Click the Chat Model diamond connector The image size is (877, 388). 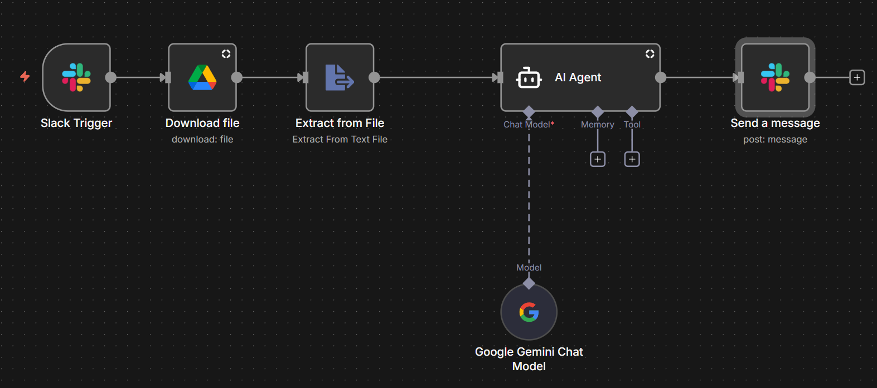click(529, 112)
